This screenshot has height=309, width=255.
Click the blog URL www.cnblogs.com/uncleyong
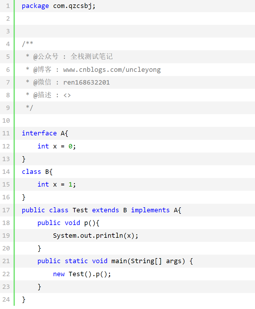tap(112, 70)
